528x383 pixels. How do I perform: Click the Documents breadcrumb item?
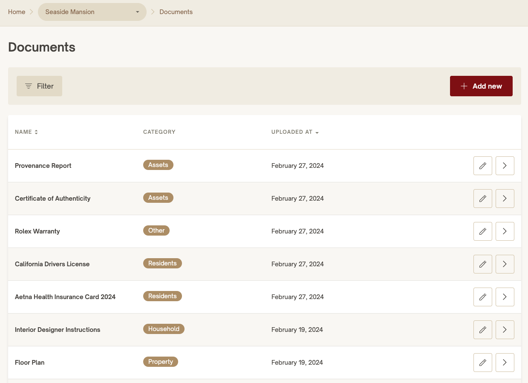(176, 12)
